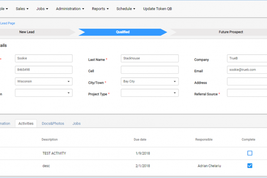Click Update Token QB
This screenshot has height=178, width=267.
157,9
